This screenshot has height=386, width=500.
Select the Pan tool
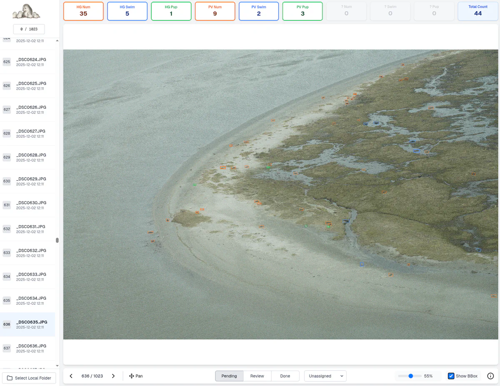click(x=135, y=376)
